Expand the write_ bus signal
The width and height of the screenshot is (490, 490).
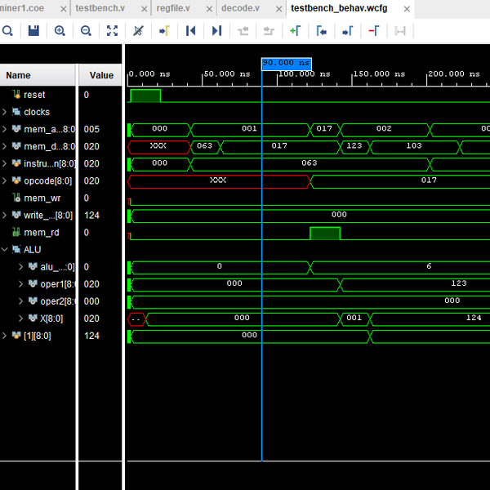[x=4, y=215]
